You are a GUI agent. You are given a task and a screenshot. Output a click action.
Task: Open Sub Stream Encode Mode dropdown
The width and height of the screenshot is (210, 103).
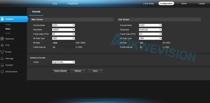150,25
